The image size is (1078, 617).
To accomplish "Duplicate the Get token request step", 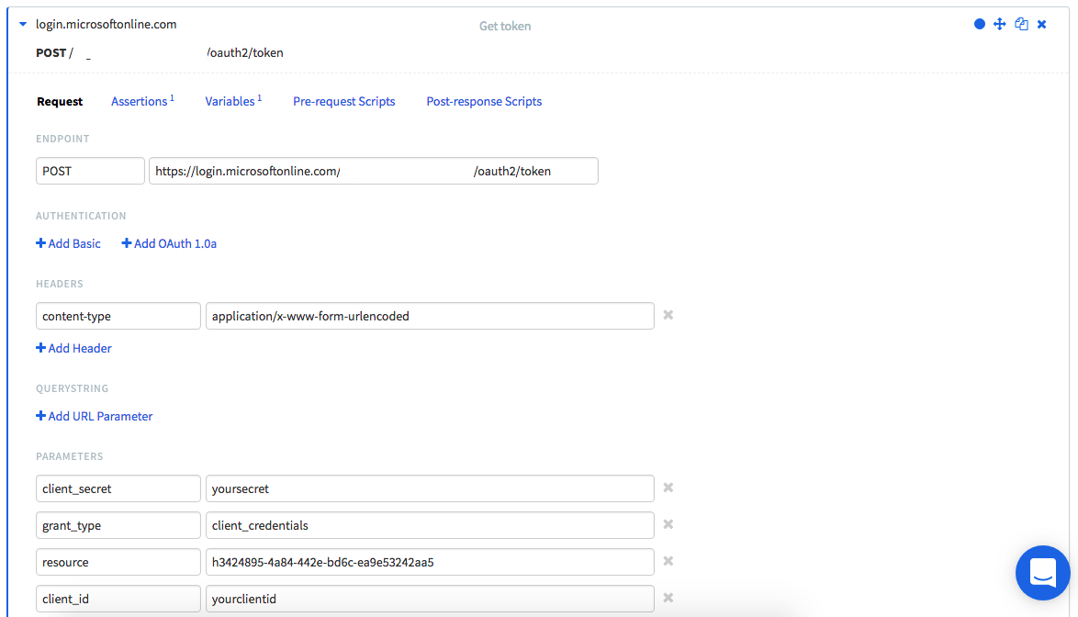I will click(1021, 24).
